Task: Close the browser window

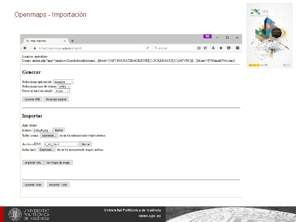Action: pyautogui.click(x=237, y=37)
